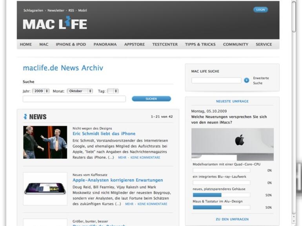Open the MAC menu item

tap(44, 44)
